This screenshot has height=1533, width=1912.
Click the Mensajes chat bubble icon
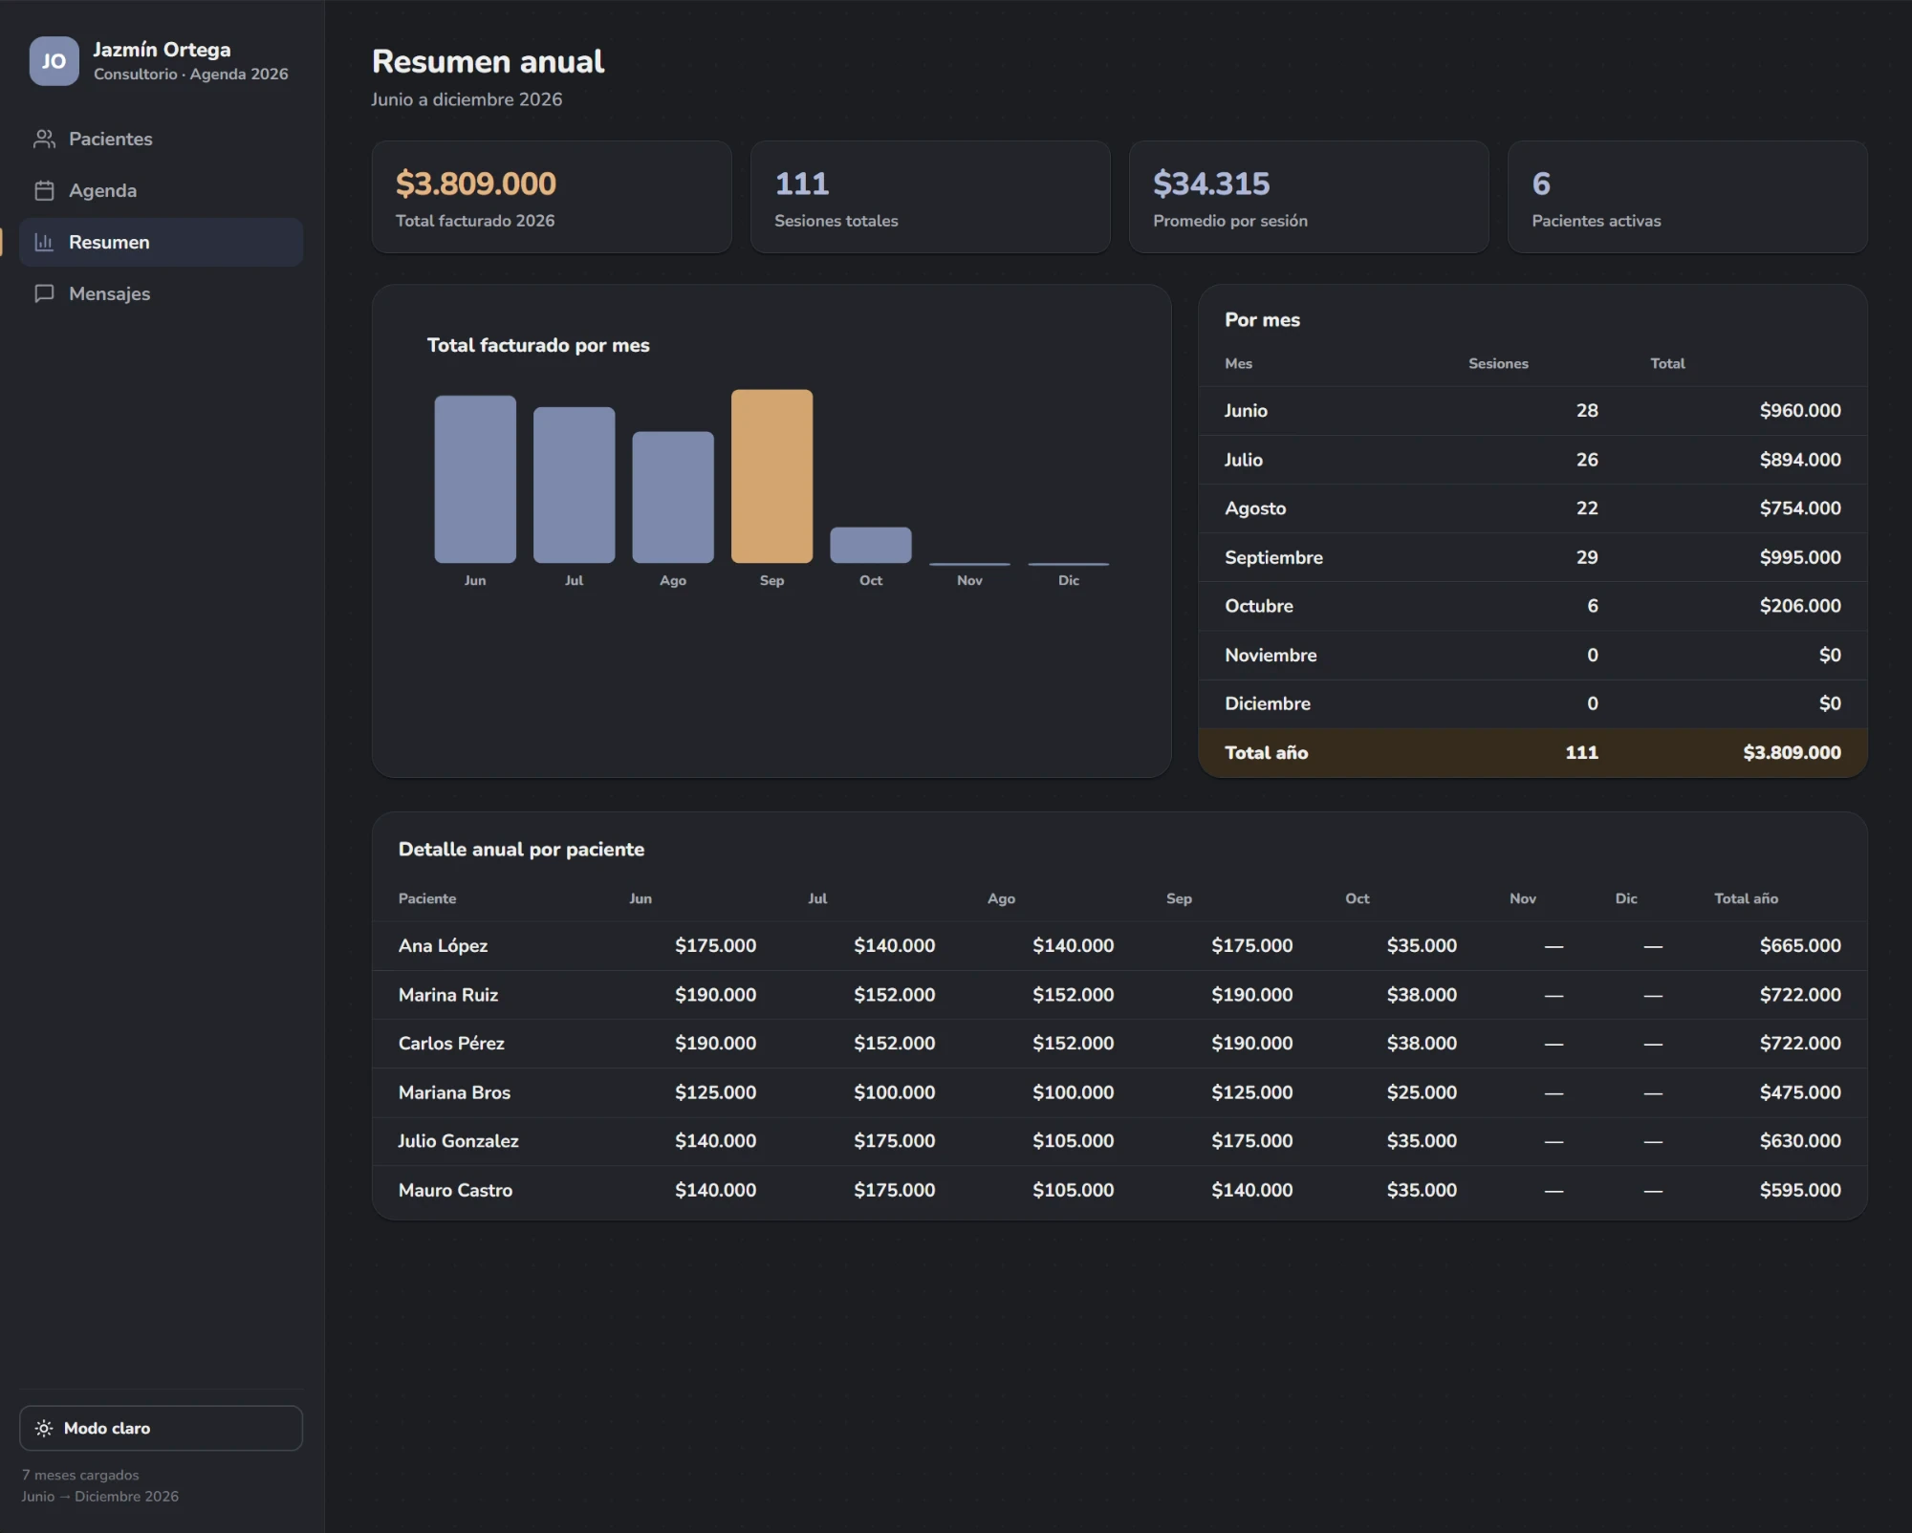click(44, 293)
